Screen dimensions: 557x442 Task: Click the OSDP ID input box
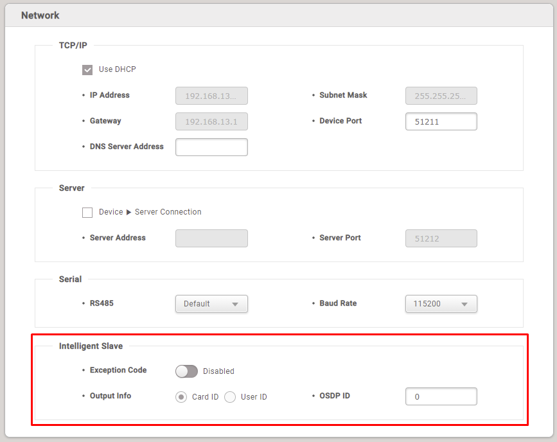coord(441,397)
